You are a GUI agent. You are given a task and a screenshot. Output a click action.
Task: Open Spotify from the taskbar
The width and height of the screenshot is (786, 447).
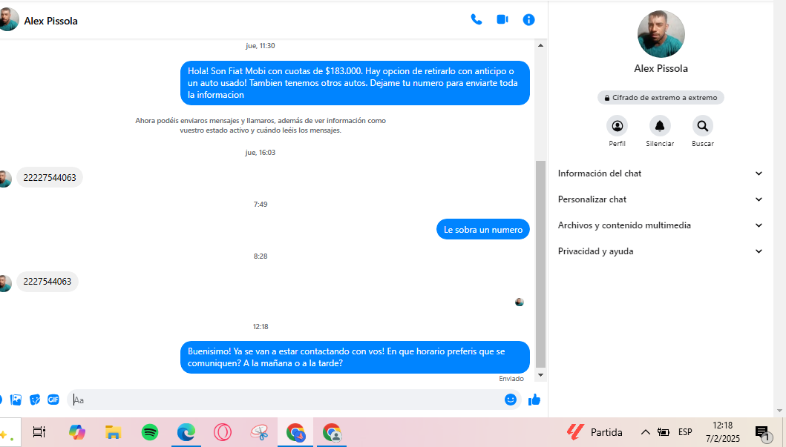(x=149, y=432)
